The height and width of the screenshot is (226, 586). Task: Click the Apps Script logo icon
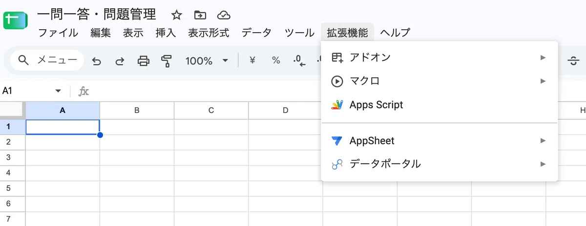(x=337, y=105)
